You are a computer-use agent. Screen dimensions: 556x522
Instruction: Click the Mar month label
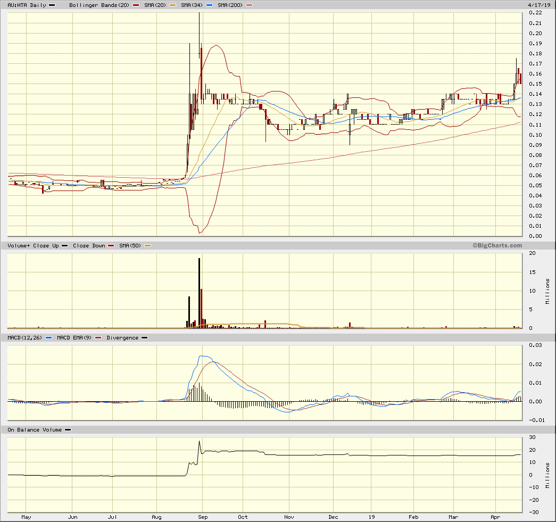pyautogui.click(x=453, y=517)
